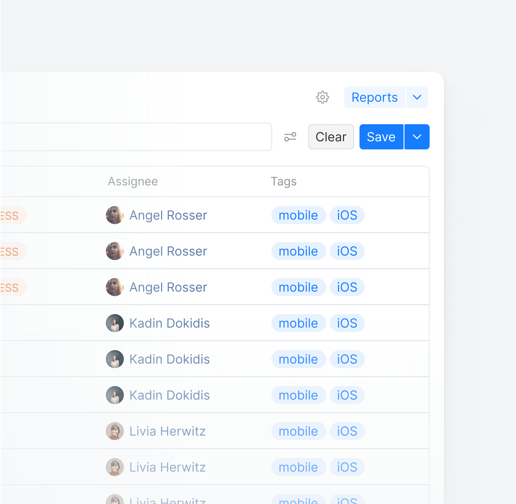Click Angel Rosser's avatar in first row
Screen dimensions: 516x504
115,215
